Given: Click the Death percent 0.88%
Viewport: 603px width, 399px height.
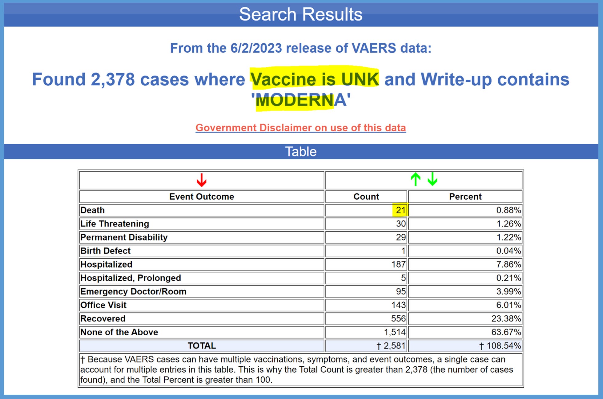Looking at the screenshot, I should (x=465, y=210).
